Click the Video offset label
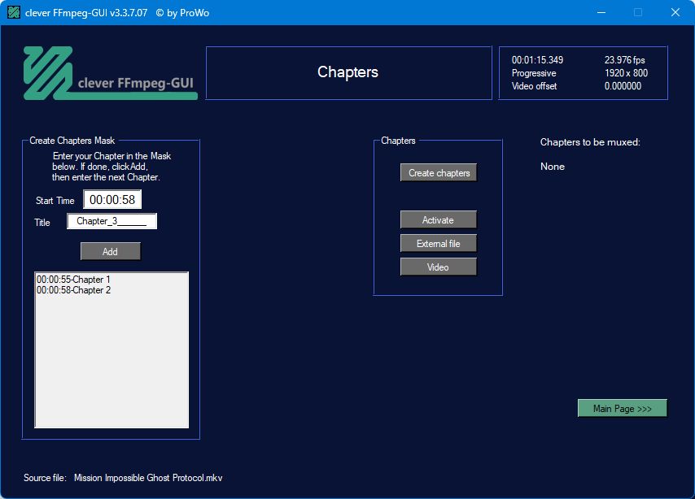This screenshot has height=499, width=695. point(534,86)
